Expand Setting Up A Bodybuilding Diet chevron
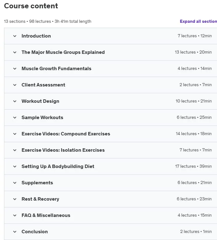Screen dimensions: 217x240 pos(15,166)
